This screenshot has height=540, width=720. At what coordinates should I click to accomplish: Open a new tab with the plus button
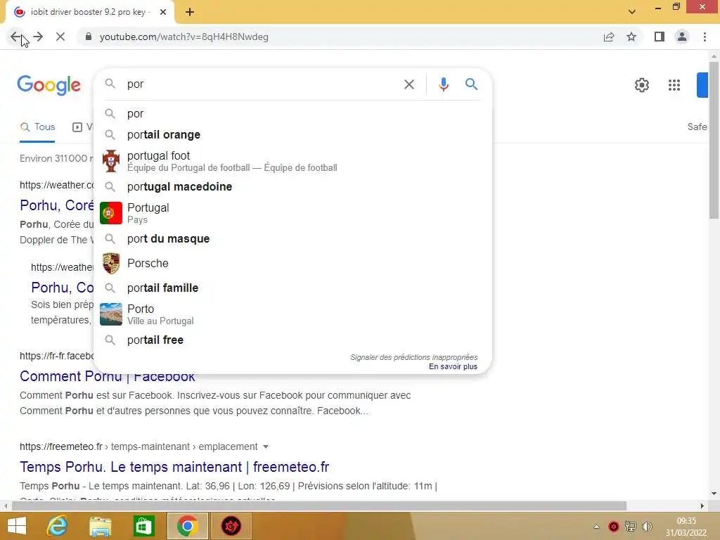tap(190, 13)
